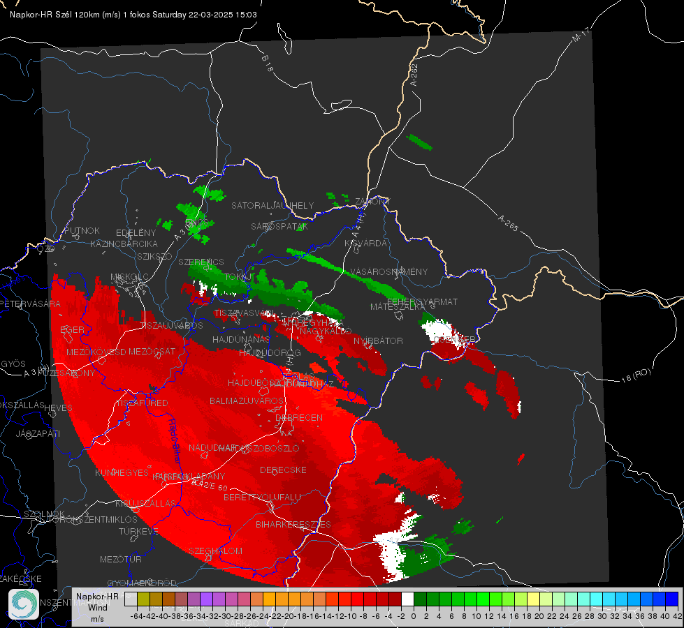684x628 pixels.
Task: Click the dark blue 40-42 m/s legend swatch
Action: coord(672,599)
